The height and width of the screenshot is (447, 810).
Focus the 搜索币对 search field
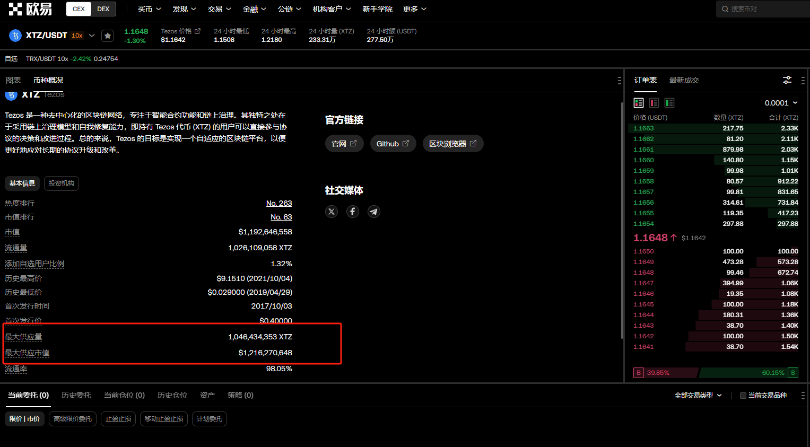[763, 9]
